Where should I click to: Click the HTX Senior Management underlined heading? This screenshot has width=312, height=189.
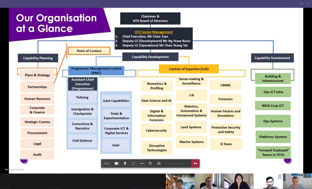(154, 32)
